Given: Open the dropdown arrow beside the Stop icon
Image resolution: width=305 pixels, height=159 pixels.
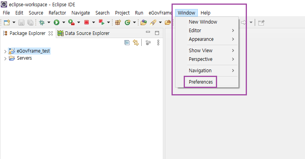Looking at the screenshot, I should tap(93, 23).
